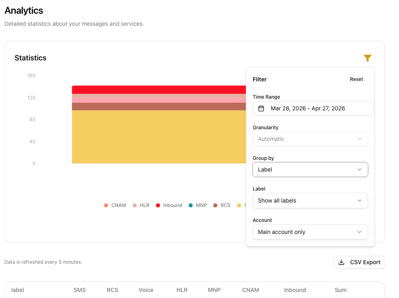Click 'Data is refreshed every 5 minutes' text
This screenshot has width=399, height=298.
coord(43,262)
